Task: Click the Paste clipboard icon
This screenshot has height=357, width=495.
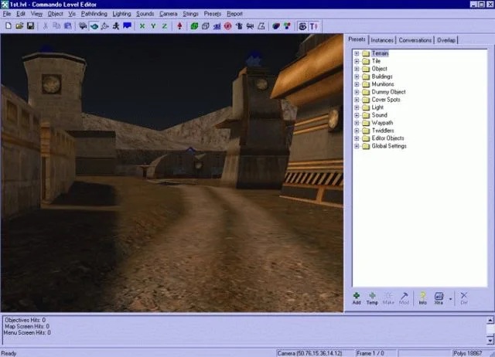Action: [x=68, y=25]
